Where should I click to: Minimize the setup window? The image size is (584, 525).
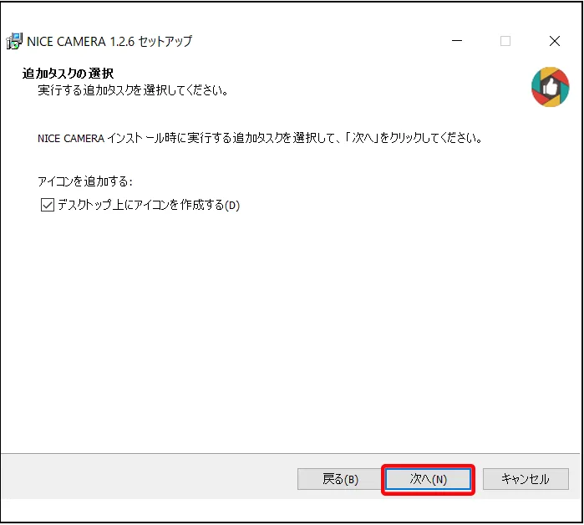[x=457, y=41]
